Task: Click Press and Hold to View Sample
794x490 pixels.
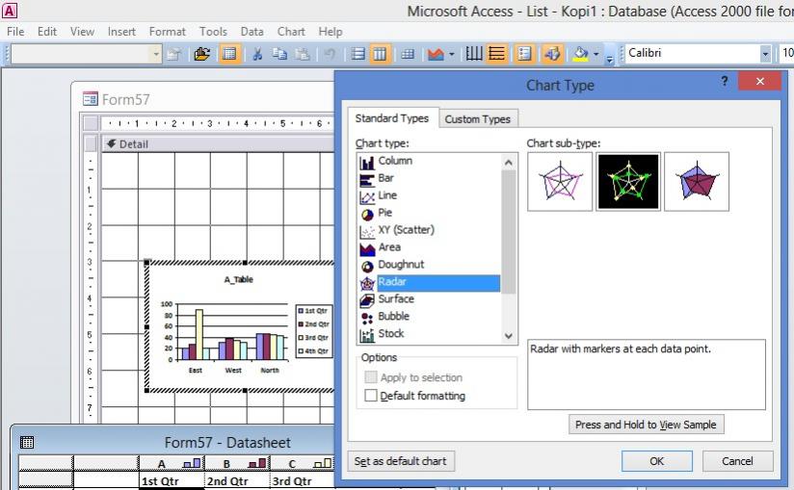Action: (x=647, y=425)
